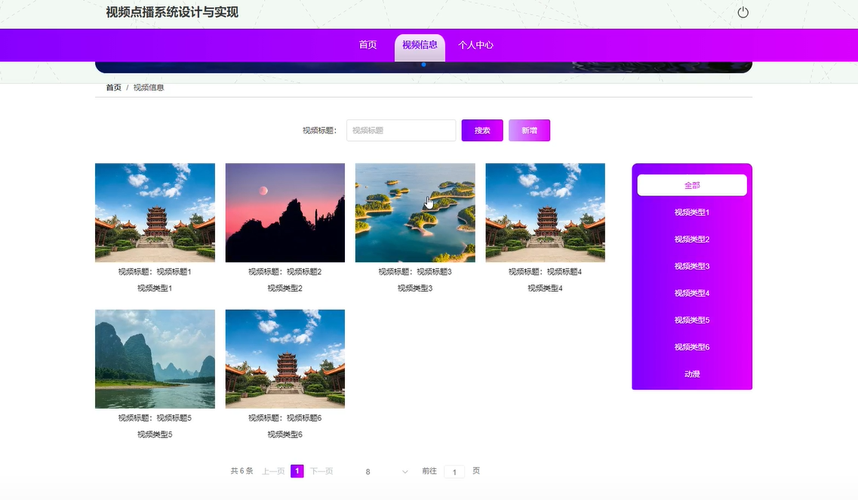Open the thumbnail for 视频标题4
The height and width of the screenshot is (500, 858).
pos(545,212)
